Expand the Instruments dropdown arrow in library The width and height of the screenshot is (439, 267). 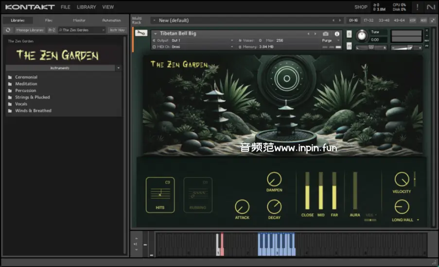[x=118, y=68]
